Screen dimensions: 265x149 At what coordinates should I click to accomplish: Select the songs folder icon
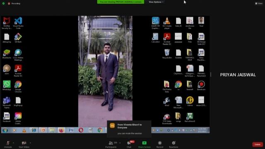pos(178,117)
